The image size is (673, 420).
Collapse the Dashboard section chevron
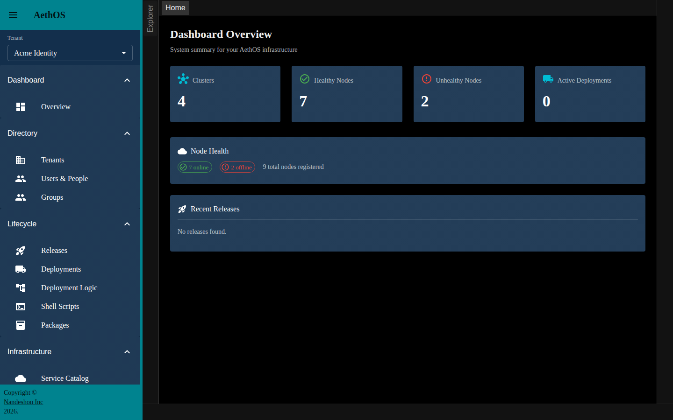(x=127, y=80)
